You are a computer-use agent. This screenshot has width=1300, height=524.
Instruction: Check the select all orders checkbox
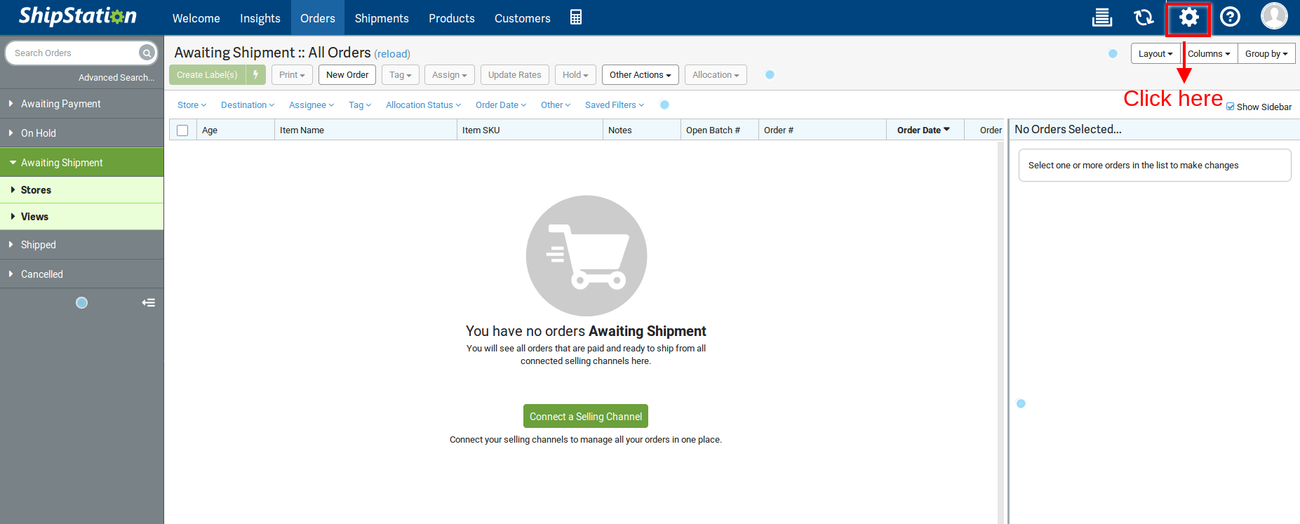tap(182, 130)
